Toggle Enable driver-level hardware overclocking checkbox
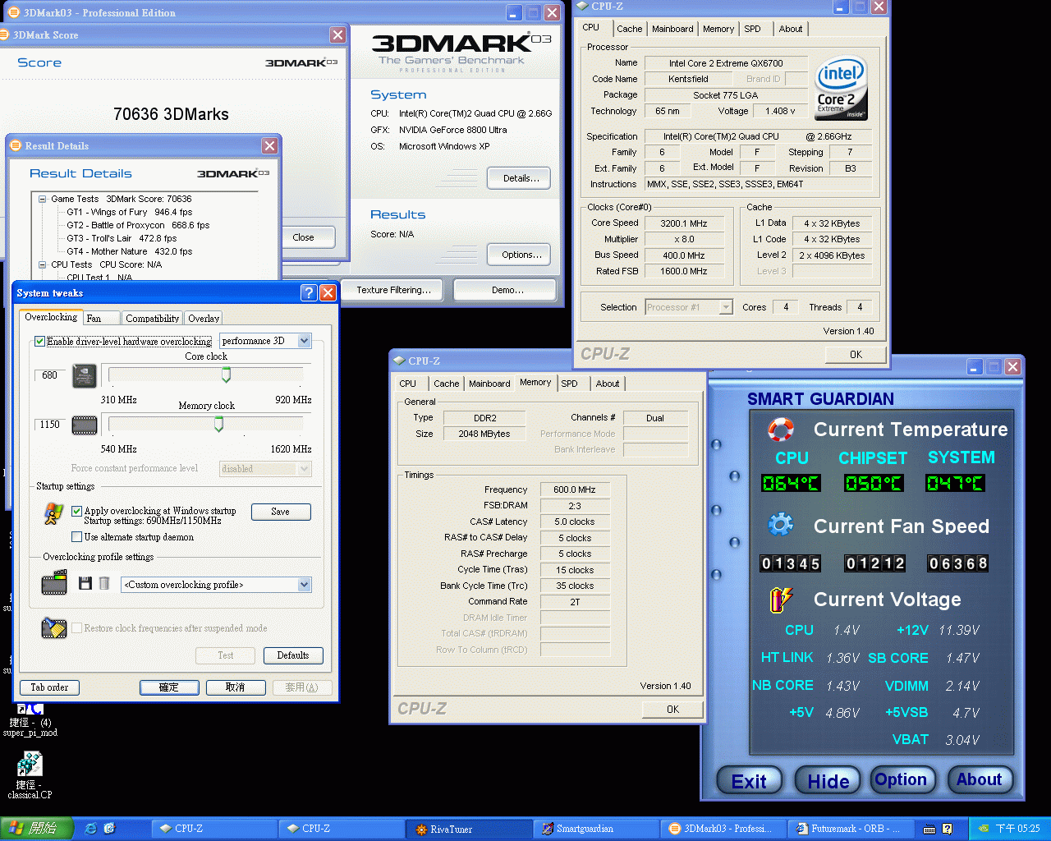 tap(39, 342)
